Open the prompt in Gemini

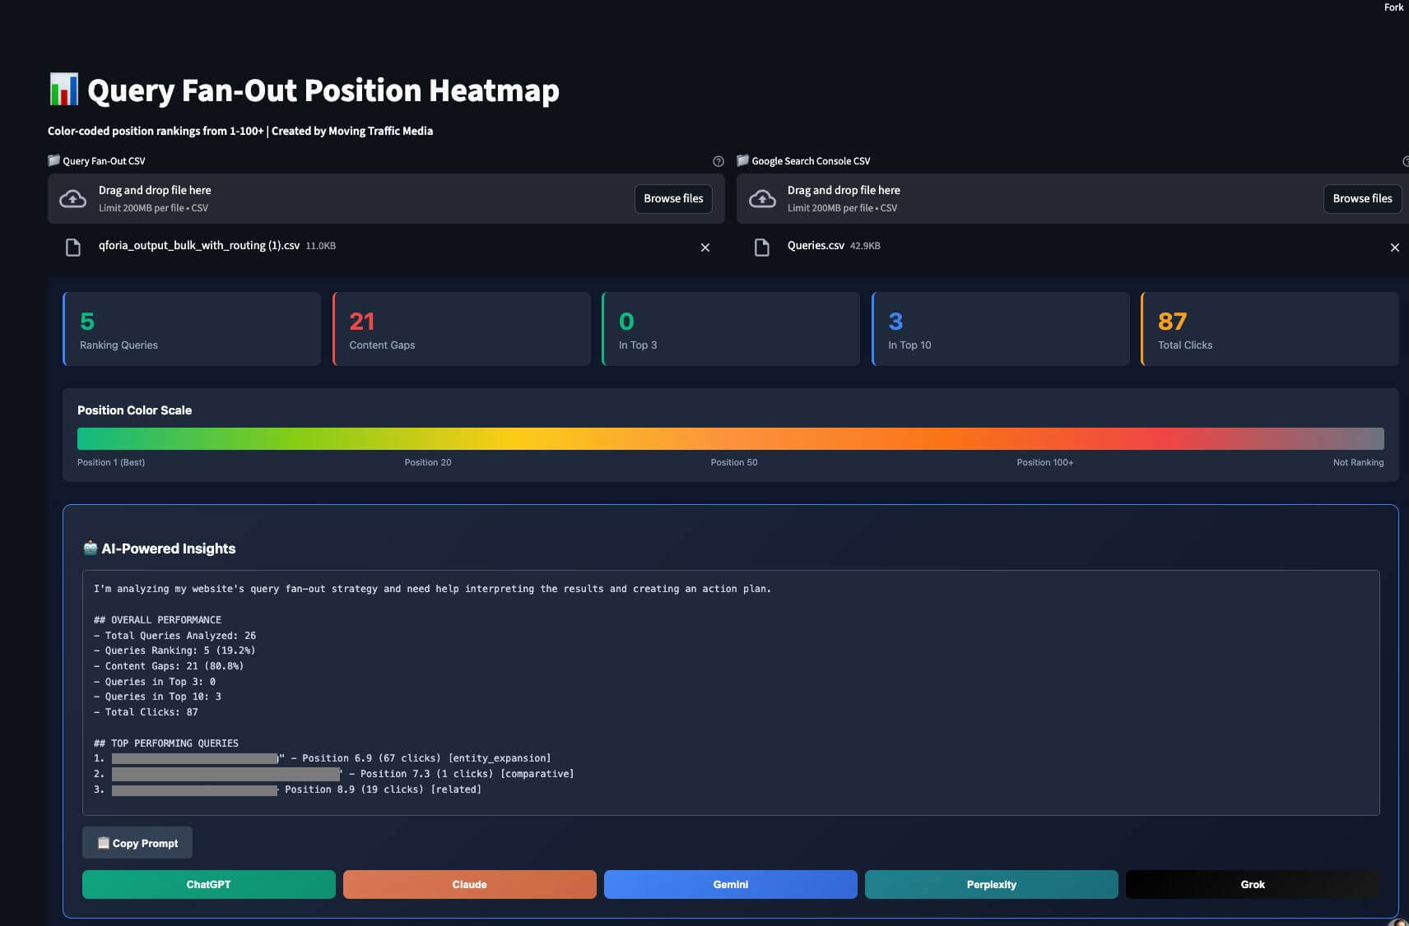(731, 884)
